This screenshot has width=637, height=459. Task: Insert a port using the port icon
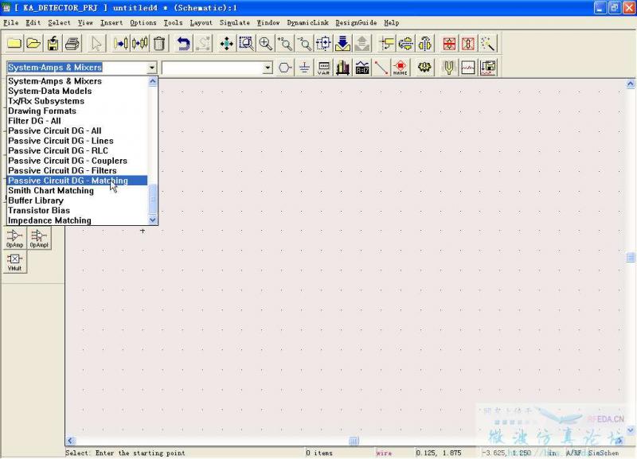tap(285, 68)
